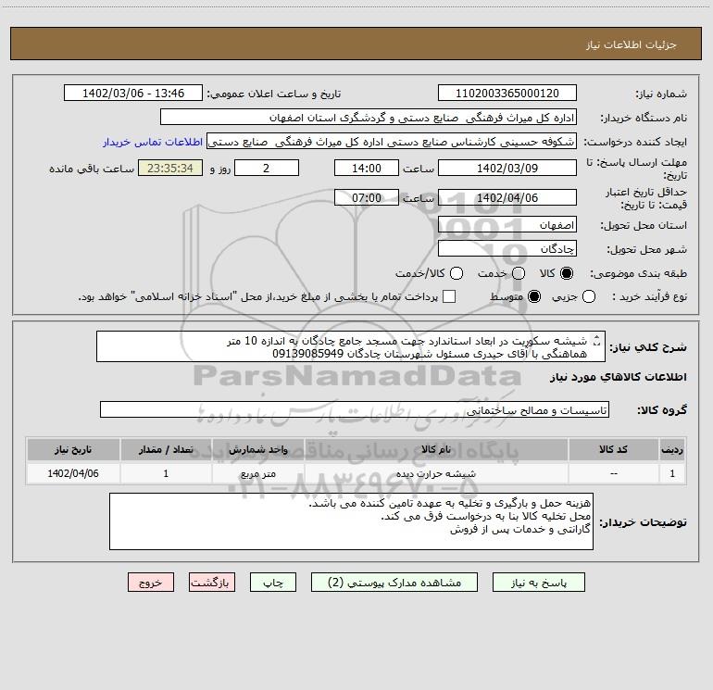Click the price validity date 1402/04/06 field

tap(507, 197)
